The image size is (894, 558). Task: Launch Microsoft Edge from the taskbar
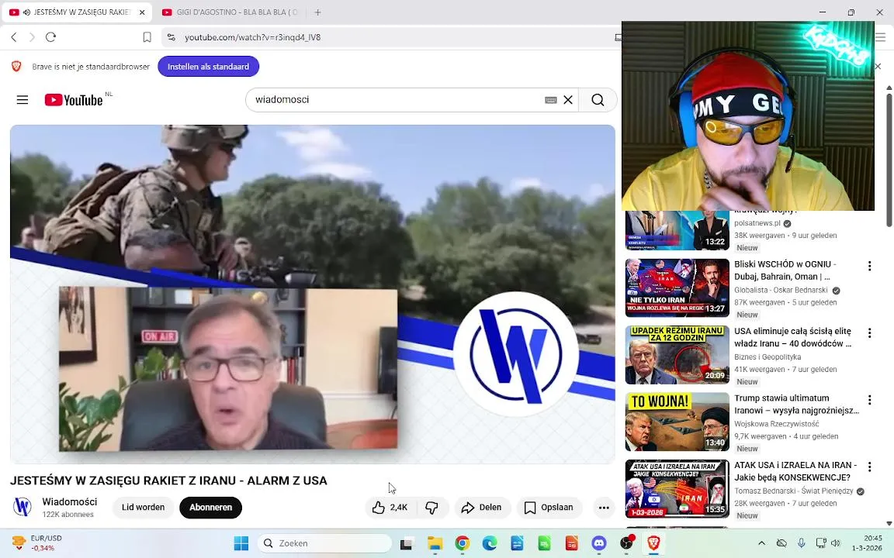(x=490, y=543)
